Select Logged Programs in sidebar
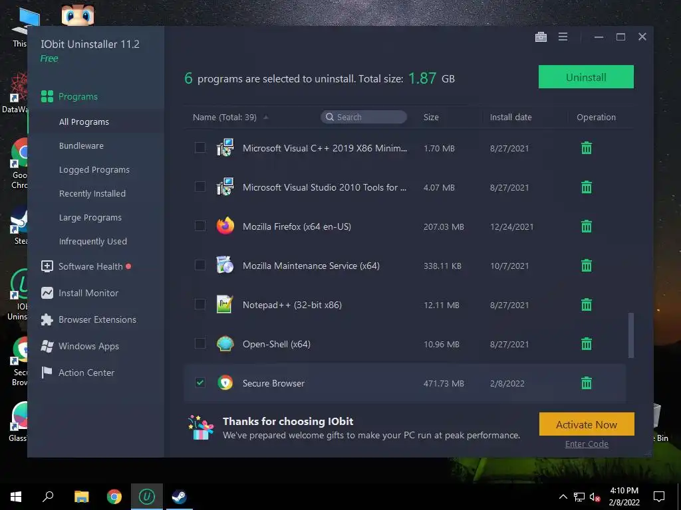The width and height of the screenshot is (681, 510). click(96, 169)
